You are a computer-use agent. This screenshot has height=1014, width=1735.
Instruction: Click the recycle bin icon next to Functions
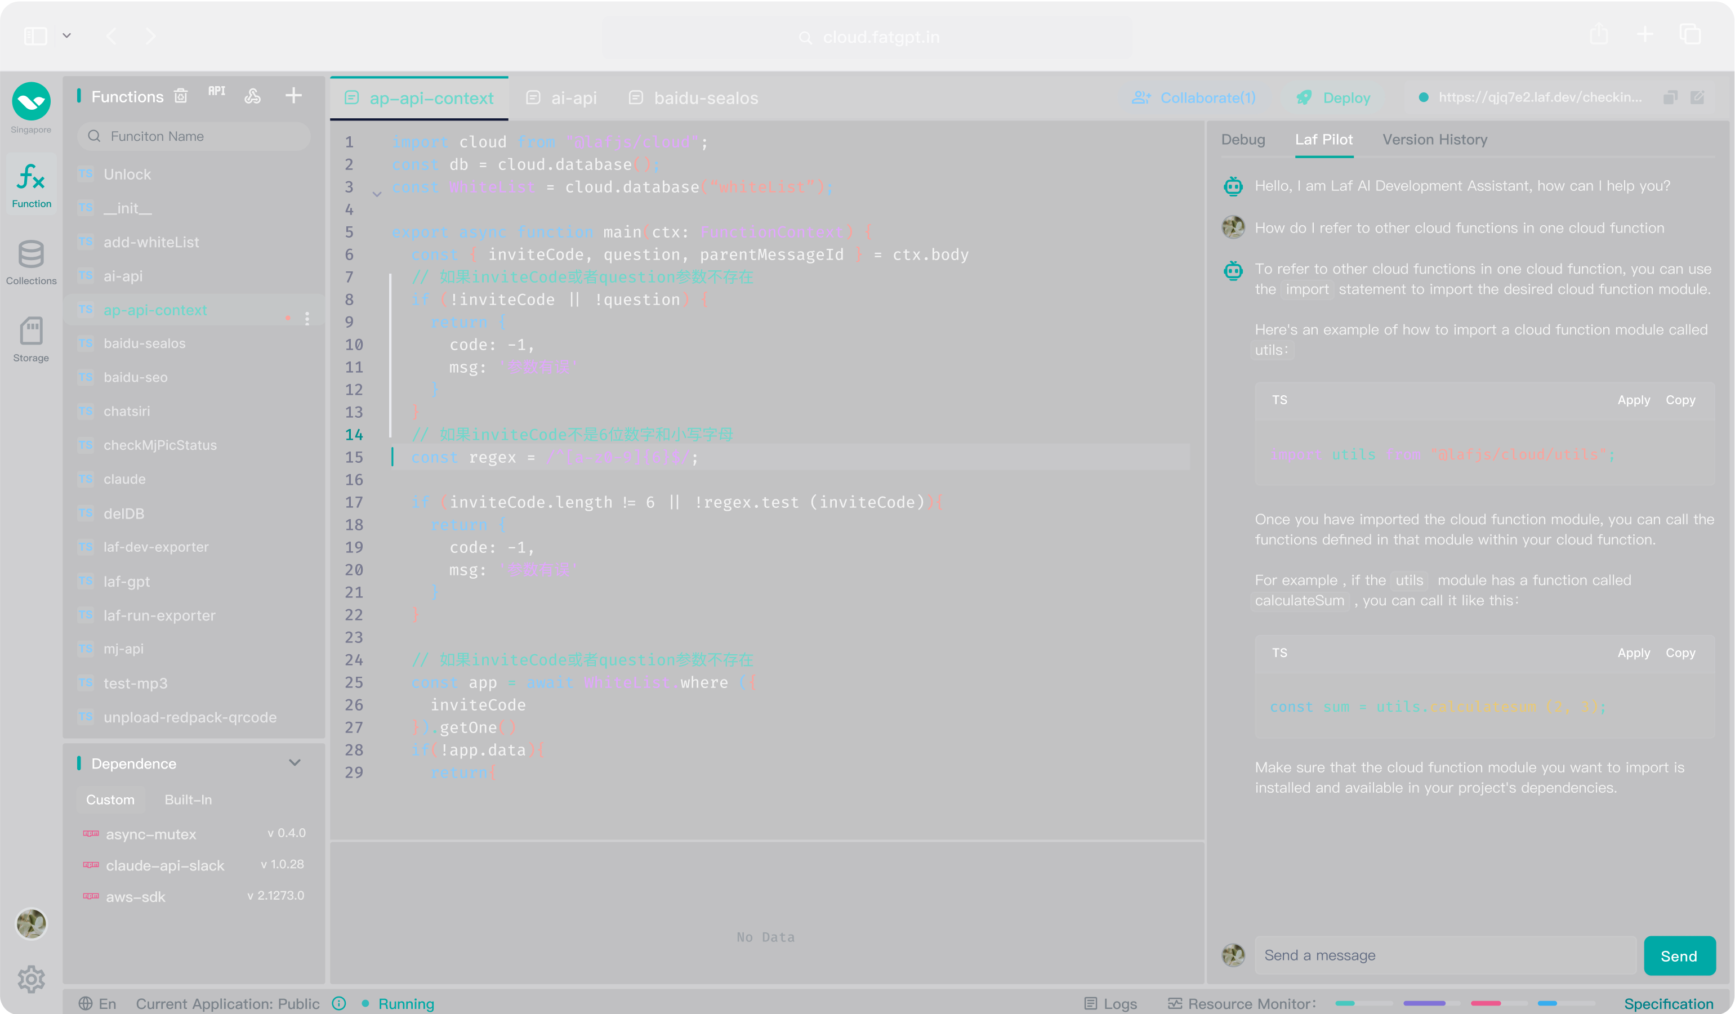[x=181, y=96]
